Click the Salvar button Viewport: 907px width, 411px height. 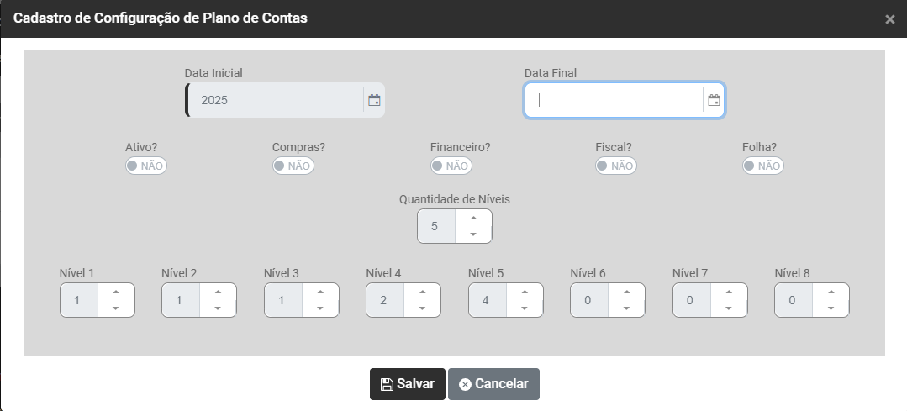408,384
